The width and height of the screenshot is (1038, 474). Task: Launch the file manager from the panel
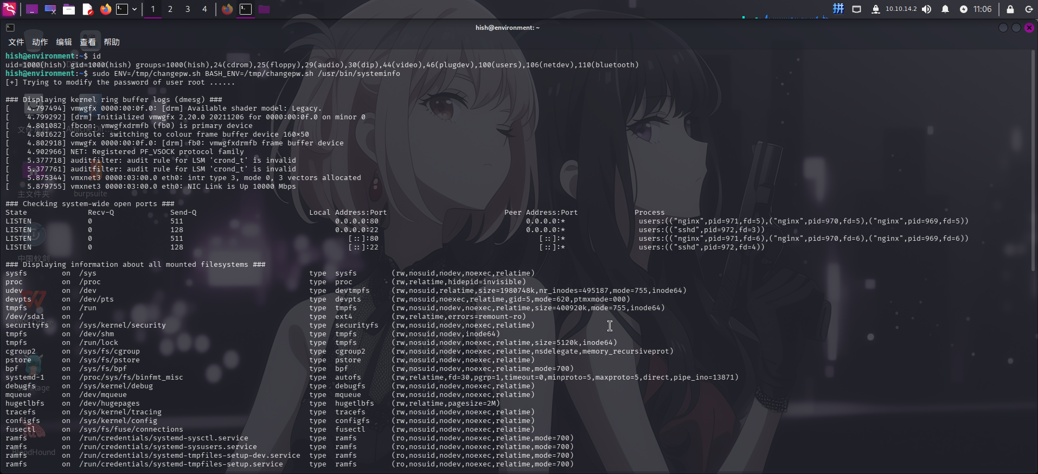point(69,9)
